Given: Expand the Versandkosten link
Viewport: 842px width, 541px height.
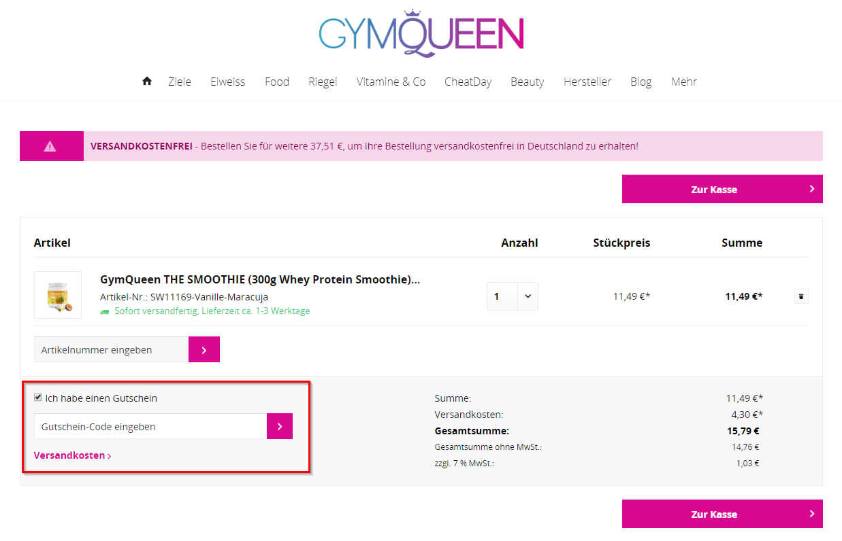Looking at the screenshot, I should [72, 455].
